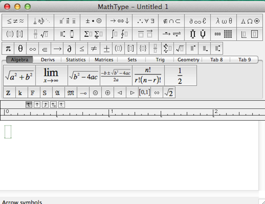Image resolution: width=265 pixels, height=204 pixels.
Task: Insert the not-equal symbol in small bar
Action: tap(94, 48)
